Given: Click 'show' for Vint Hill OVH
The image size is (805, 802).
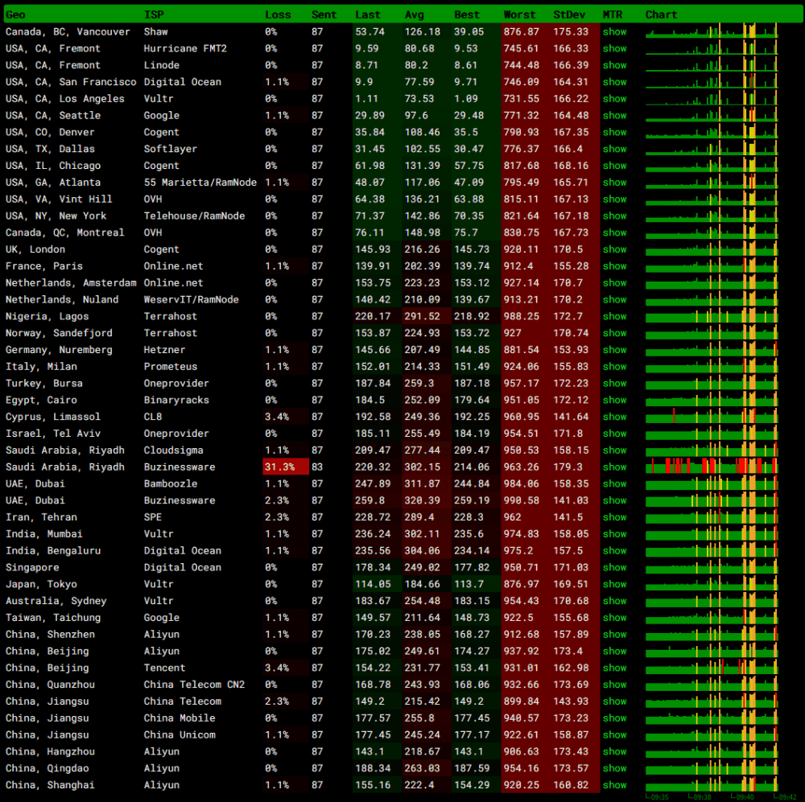Looking at the screenshot, I should click(614, 199).
